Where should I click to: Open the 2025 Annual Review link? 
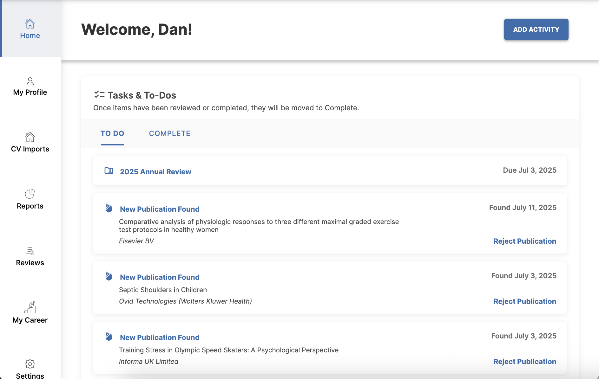[155, 172]
